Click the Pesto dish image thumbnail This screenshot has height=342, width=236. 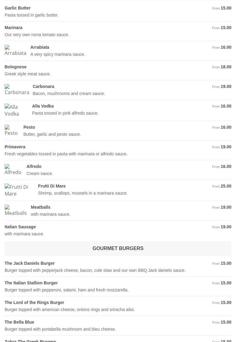tap(11, 131)
